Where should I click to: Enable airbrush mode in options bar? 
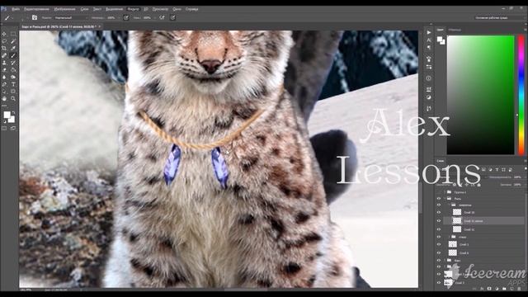[x=162, y=17]
